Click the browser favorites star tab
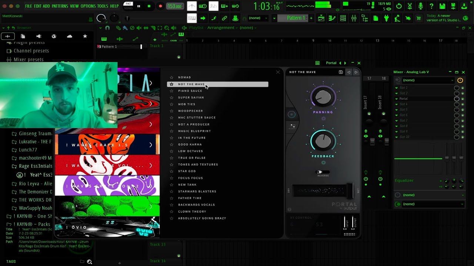This screenshot has width=474, height=266. coord(85,36)
